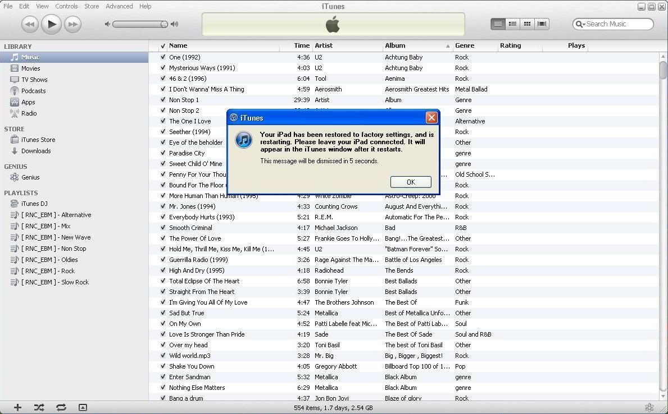This screenshot has height=414, width=668.
Task: Click the Play button
Action: pos(52,24)
